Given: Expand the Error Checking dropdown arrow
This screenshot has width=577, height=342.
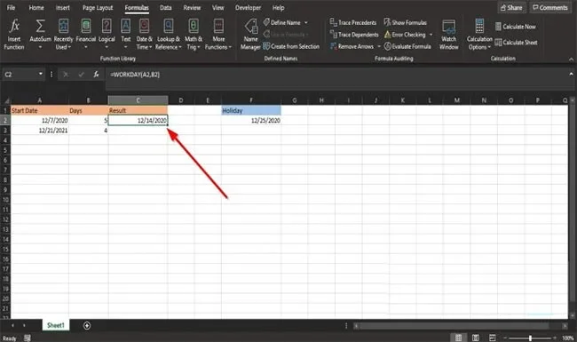Looking at the screenshot, I should click(x=431, y=35).
